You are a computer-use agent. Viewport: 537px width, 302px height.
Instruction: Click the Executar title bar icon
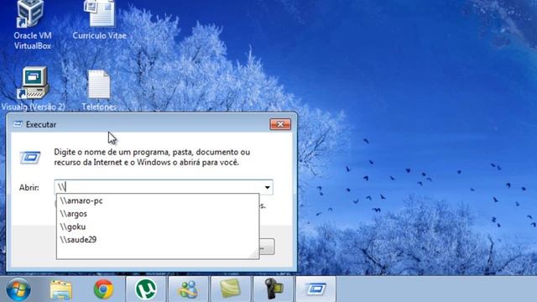18,124
